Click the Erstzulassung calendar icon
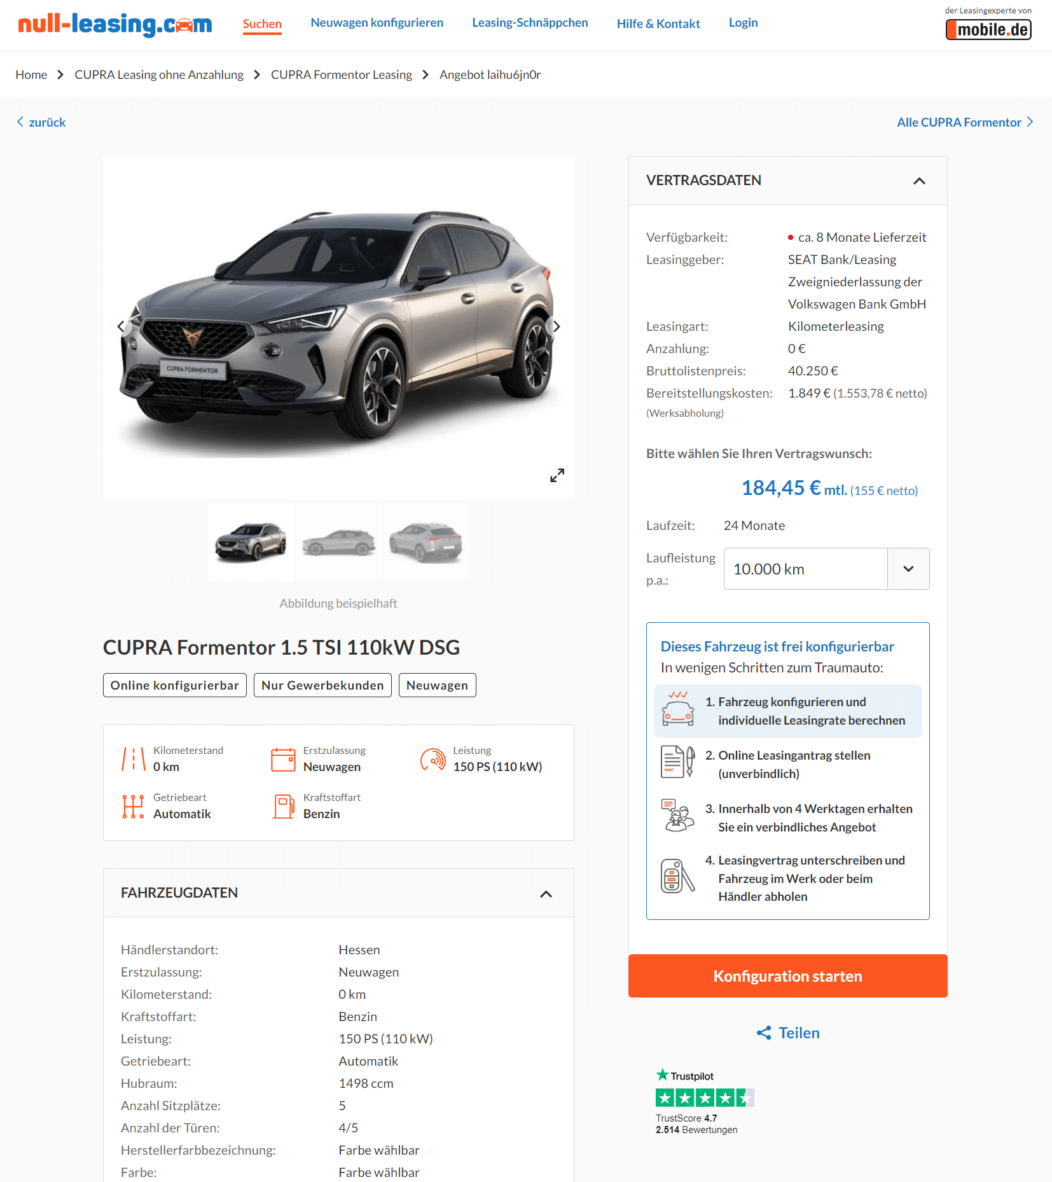Screen dimensions: 1052x1182 (x=283, y=759)
